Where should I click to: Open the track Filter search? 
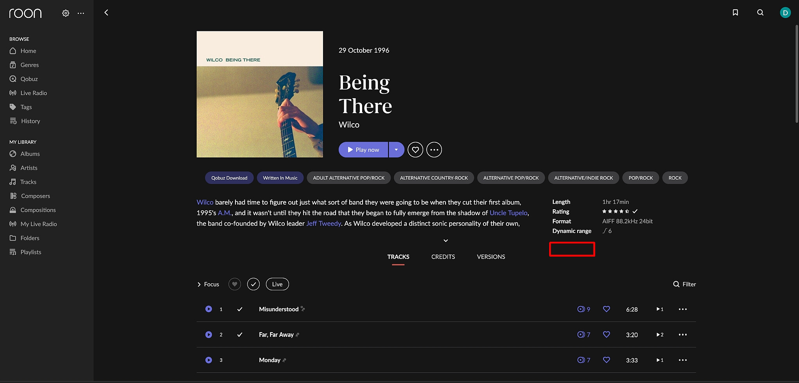684,284
